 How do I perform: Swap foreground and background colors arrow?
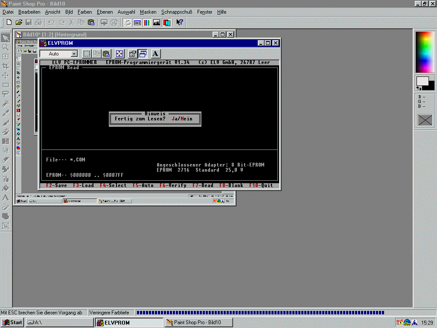[419, 88]
